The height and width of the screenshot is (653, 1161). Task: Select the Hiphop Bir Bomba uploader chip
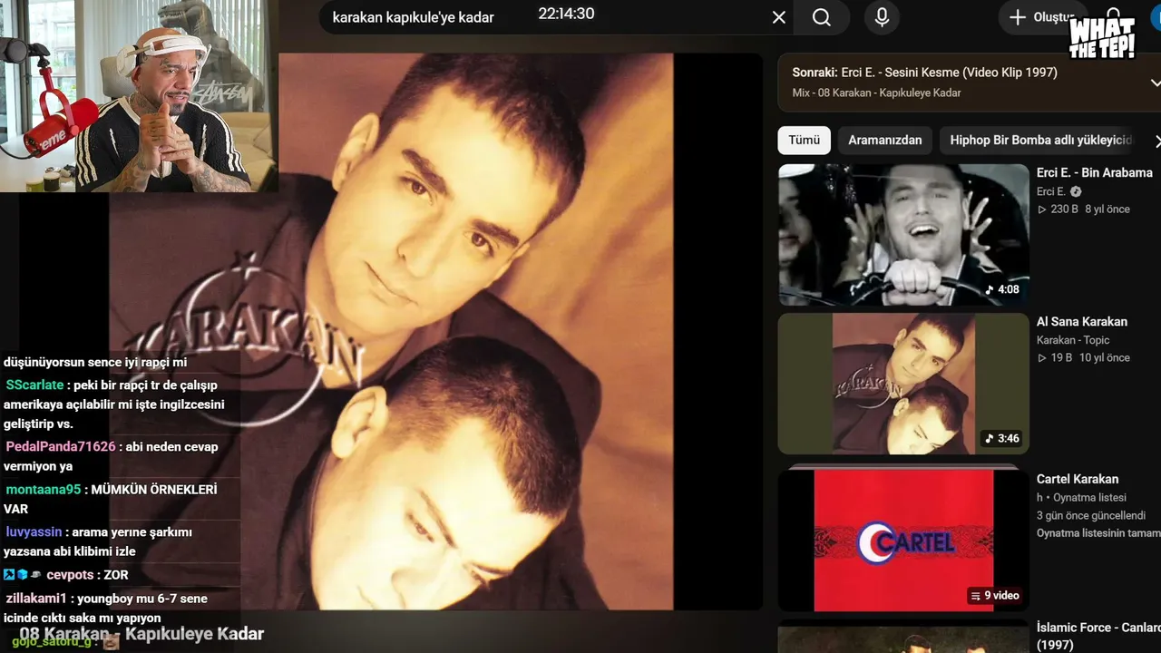click(x=1041, y=141)
